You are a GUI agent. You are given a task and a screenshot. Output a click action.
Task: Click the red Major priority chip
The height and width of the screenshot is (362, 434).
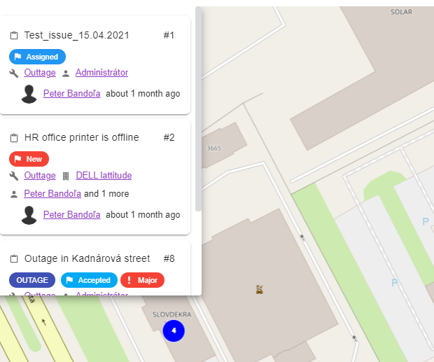point(142,280)
